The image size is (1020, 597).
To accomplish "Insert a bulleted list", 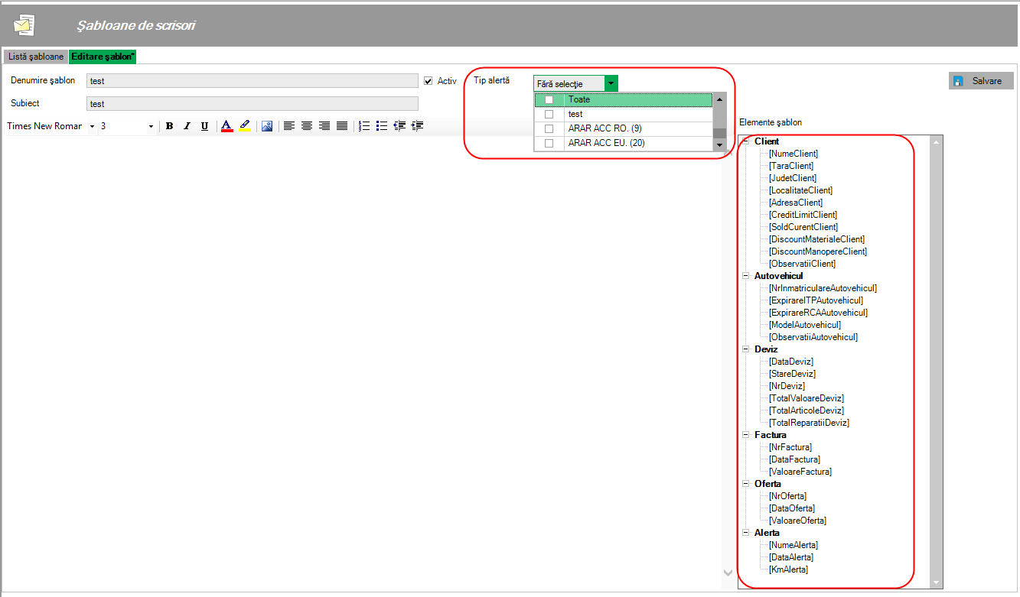I will [382, 126].
